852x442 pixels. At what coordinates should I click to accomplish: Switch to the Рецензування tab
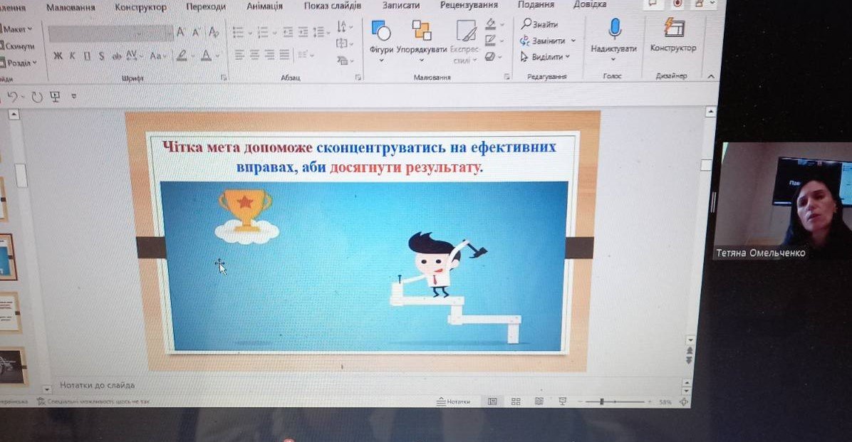468,6
